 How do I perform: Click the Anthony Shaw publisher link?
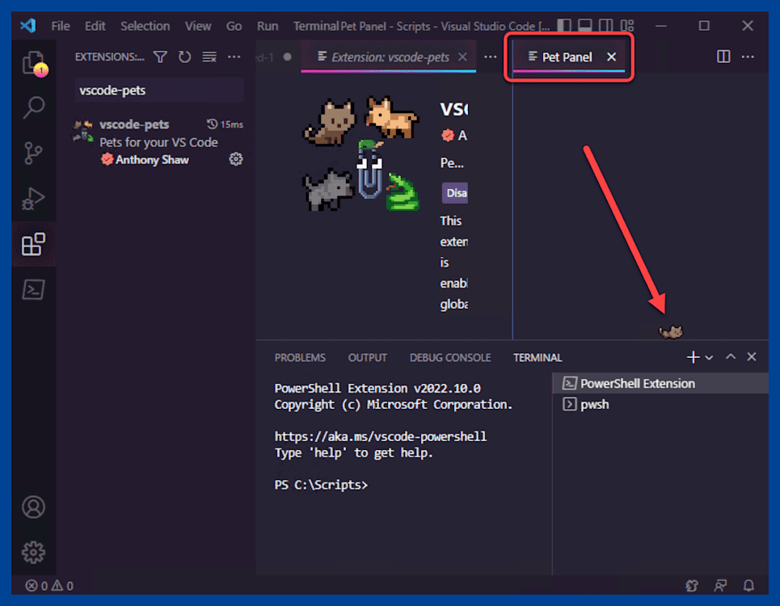click(x=151, y=159)
